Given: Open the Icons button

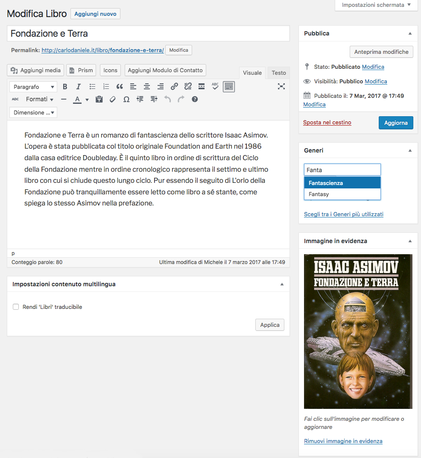Looking at the screenshot, I should pos(110,70).
